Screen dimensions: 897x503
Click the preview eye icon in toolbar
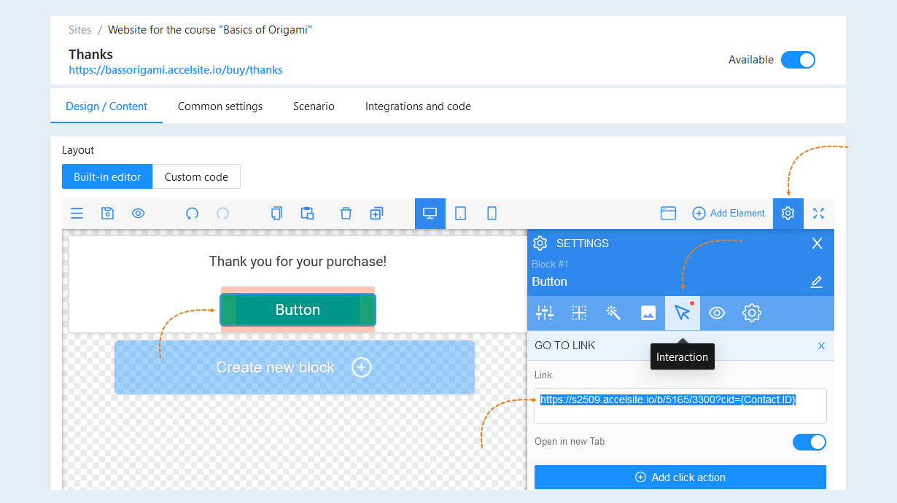139,214
